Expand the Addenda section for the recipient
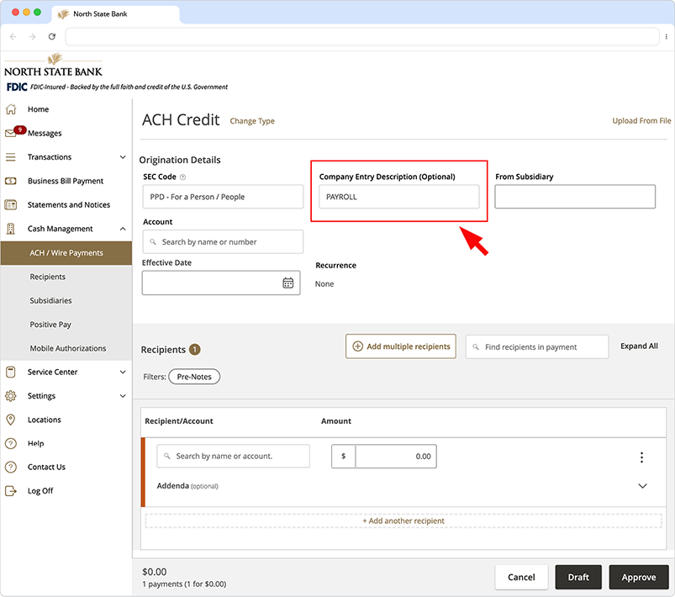 pos(641,485)
